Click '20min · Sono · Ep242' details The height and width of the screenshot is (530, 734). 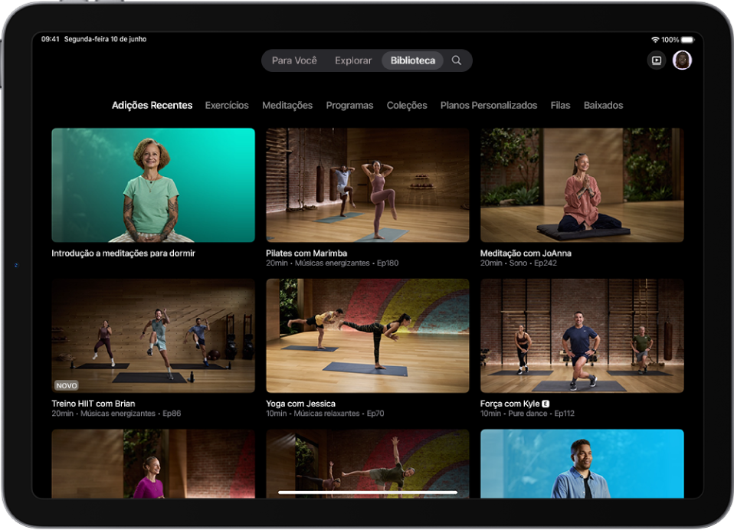click(518, 263)
